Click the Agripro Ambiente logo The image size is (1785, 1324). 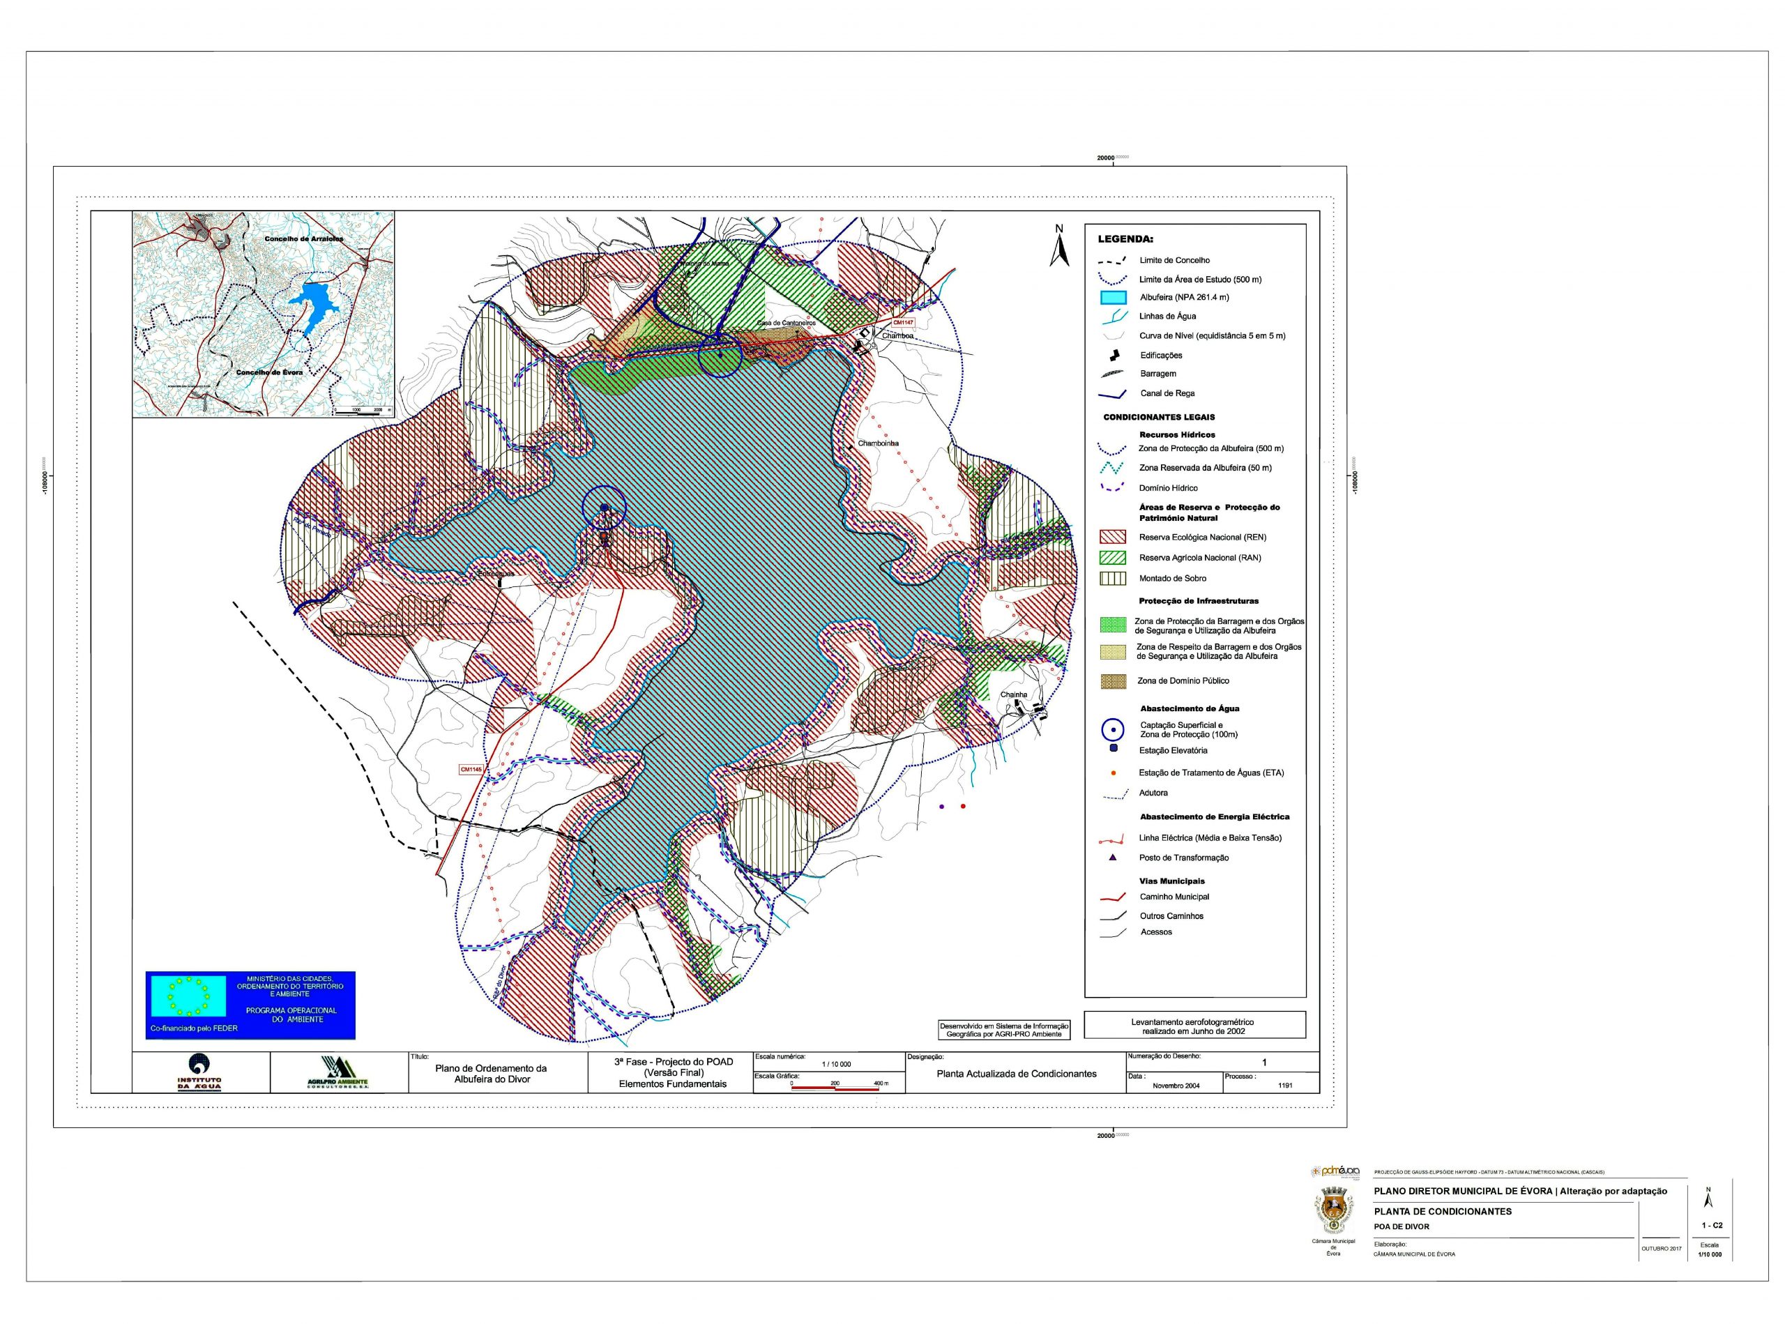coord(337,1073)
